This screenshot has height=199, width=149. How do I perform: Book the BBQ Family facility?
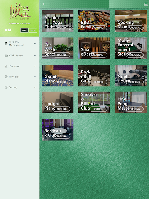pyautogui.click(x=98, y=28)
